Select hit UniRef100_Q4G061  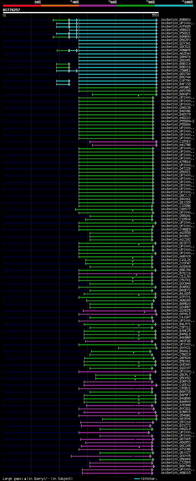point(176,199)
